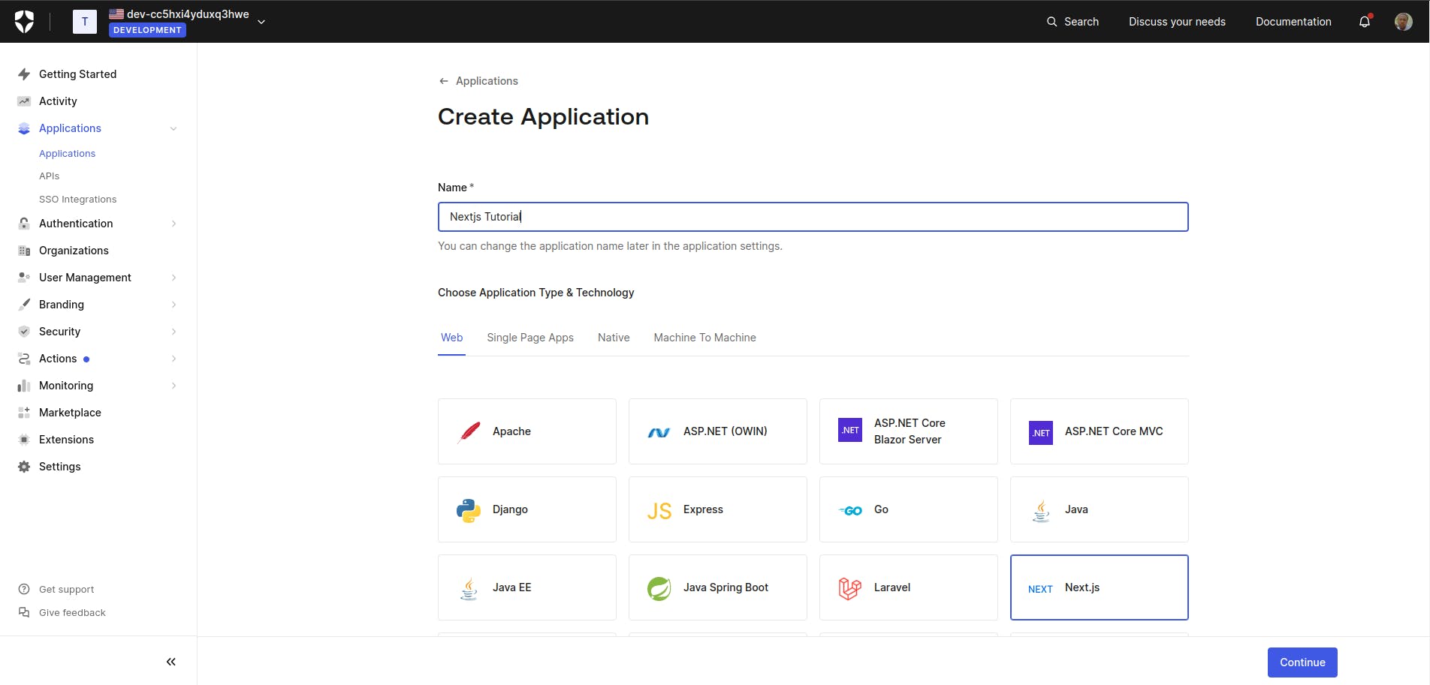Image resolution: width=1430 pixels, height=685 pixels.
Task: Click inside the Name input field
Action: 813,217
